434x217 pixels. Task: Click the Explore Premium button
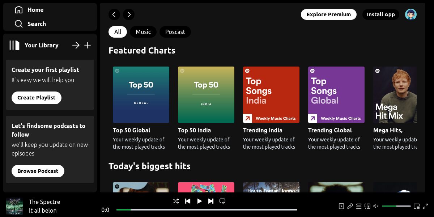pos(329,14)
